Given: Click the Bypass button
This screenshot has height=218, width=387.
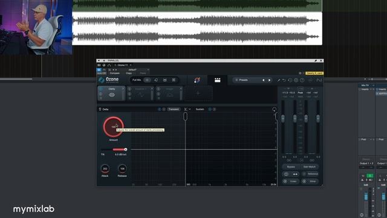Looking at the screenshot, I should (291, 167).
